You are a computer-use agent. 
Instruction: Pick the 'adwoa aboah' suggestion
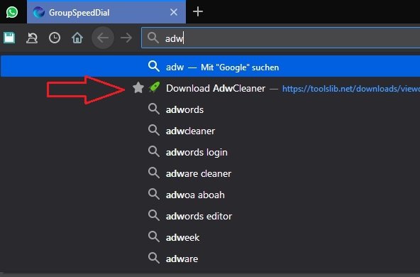(x=210, y=195)
